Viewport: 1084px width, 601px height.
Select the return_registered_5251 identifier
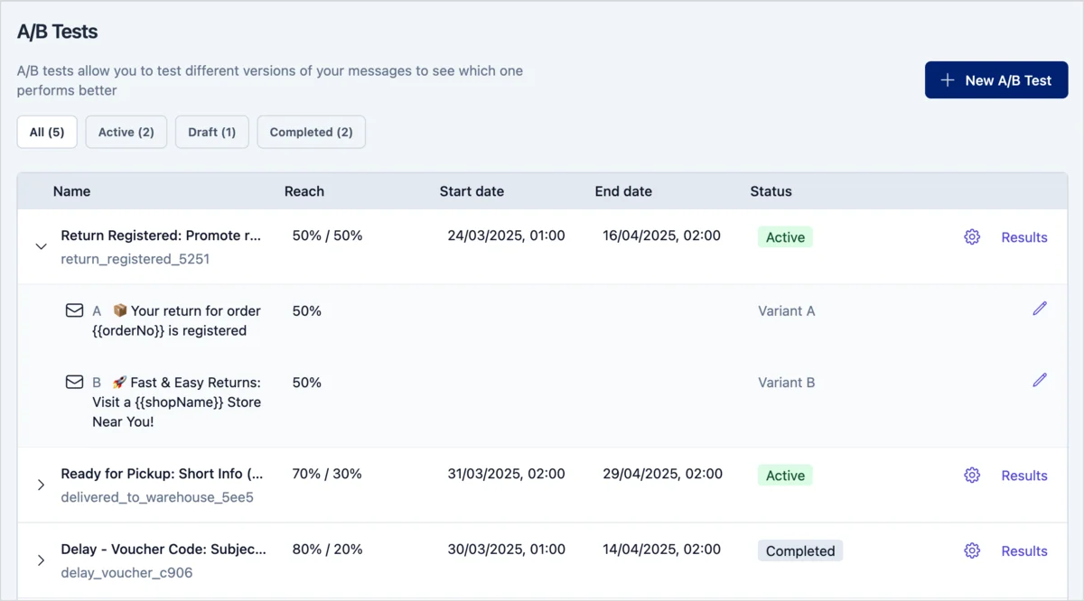135,259
